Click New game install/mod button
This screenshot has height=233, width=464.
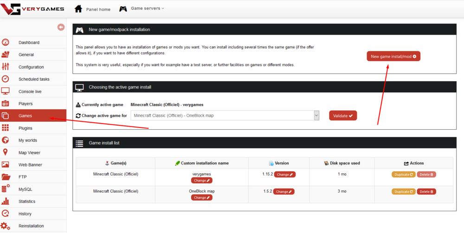click(393, 57)
